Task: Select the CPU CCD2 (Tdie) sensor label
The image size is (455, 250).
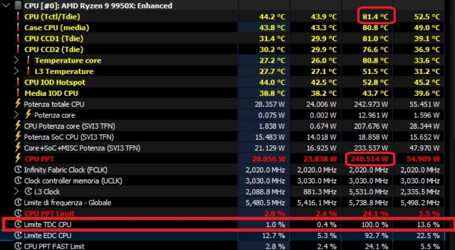Action: tap(54, 50)
